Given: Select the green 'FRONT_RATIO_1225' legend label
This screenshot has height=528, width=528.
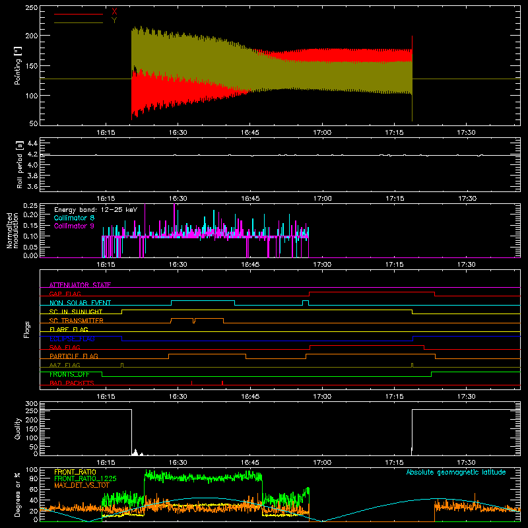Looking at the screenshot, I should tap(85, 478).
